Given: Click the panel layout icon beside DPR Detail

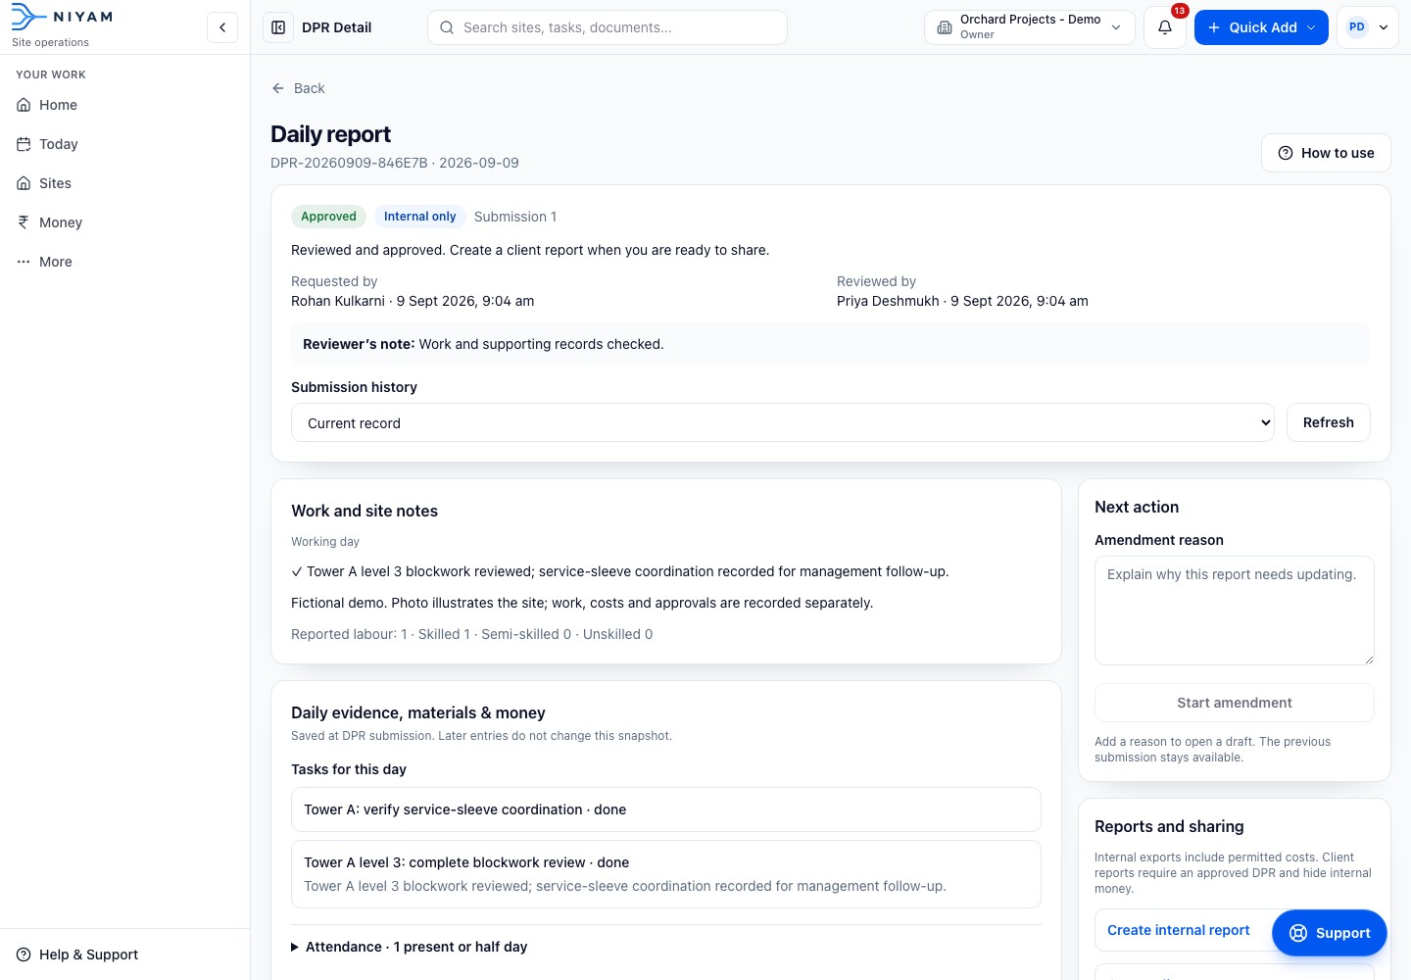Looking at the screenshot, I should 278,27.
